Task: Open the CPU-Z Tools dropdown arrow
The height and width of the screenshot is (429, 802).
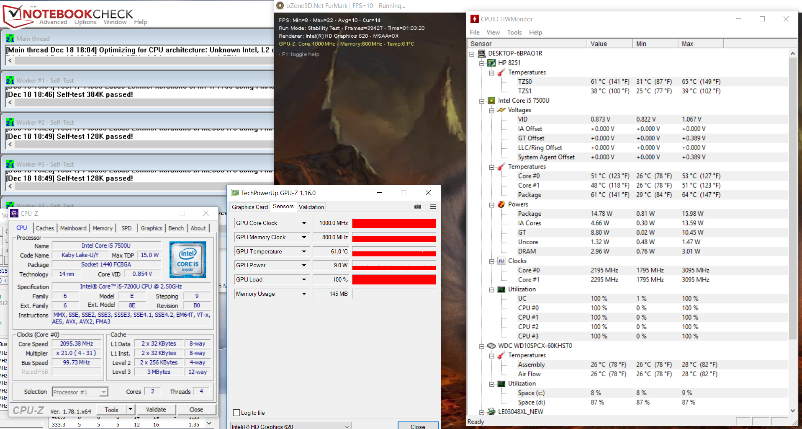Action: pyautogui.click(x=130, y=409)
